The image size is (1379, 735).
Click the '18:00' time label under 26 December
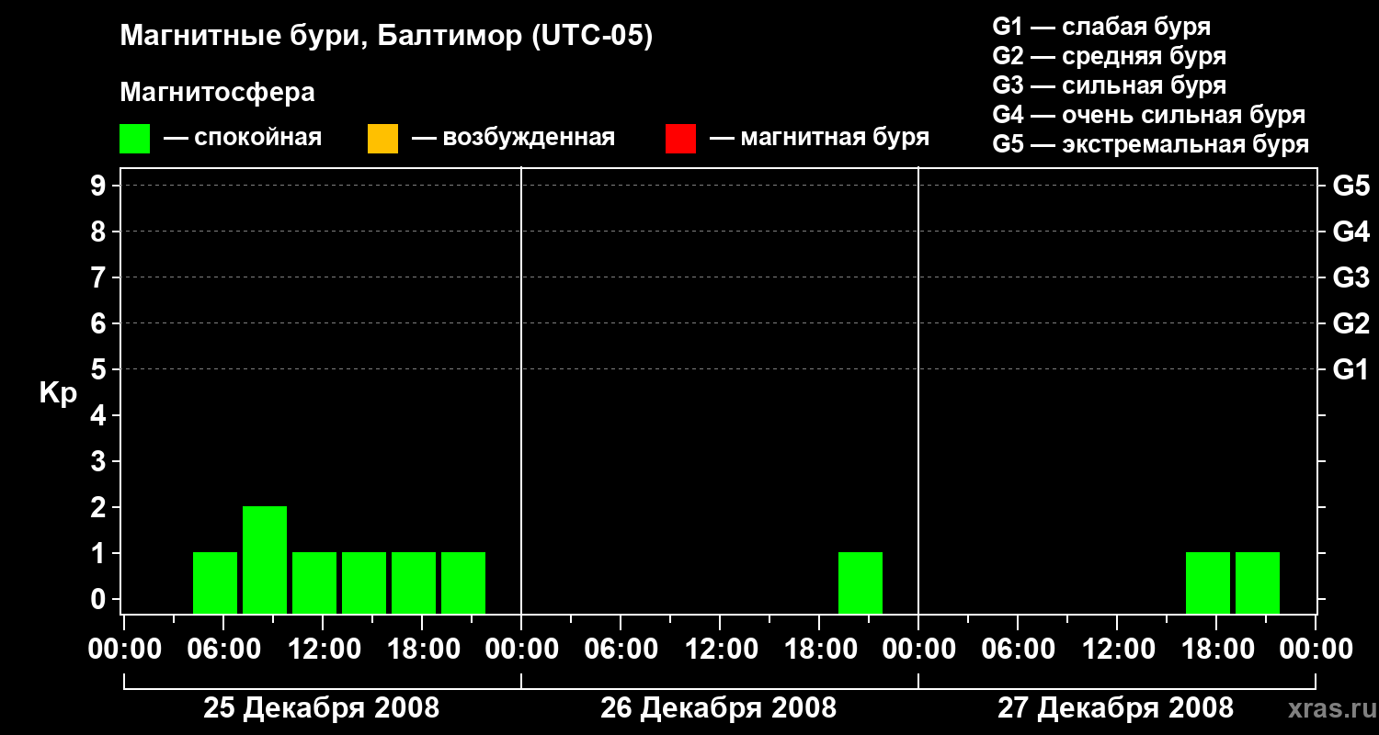coord(819,650)
